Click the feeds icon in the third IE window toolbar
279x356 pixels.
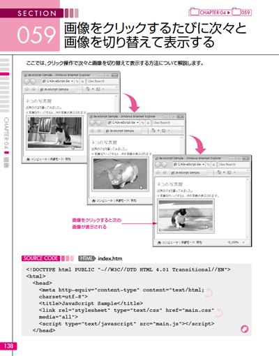(x=229, y=172)
